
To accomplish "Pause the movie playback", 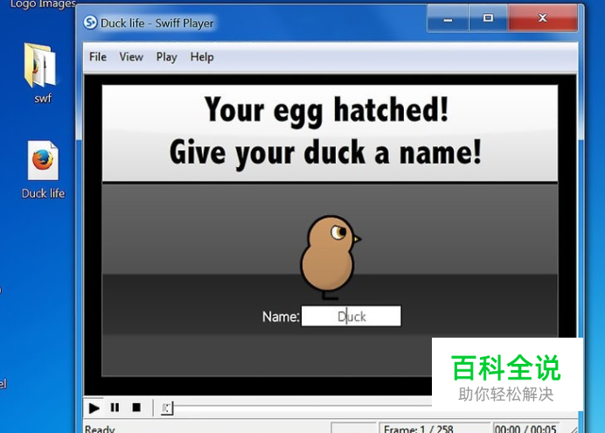I will point(115,408).
